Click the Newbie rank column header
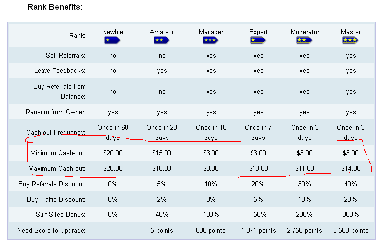Image resolution: width=378 pixels, height=241 pixels. pos(113,32)
